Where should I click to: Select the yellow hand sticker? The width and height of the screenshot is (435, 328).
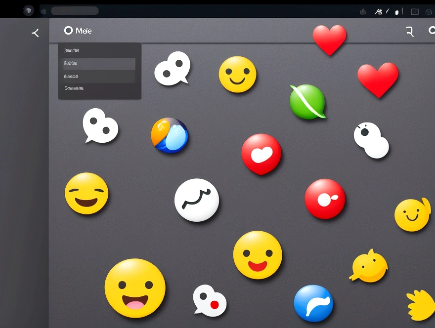(x=421, y=305)
